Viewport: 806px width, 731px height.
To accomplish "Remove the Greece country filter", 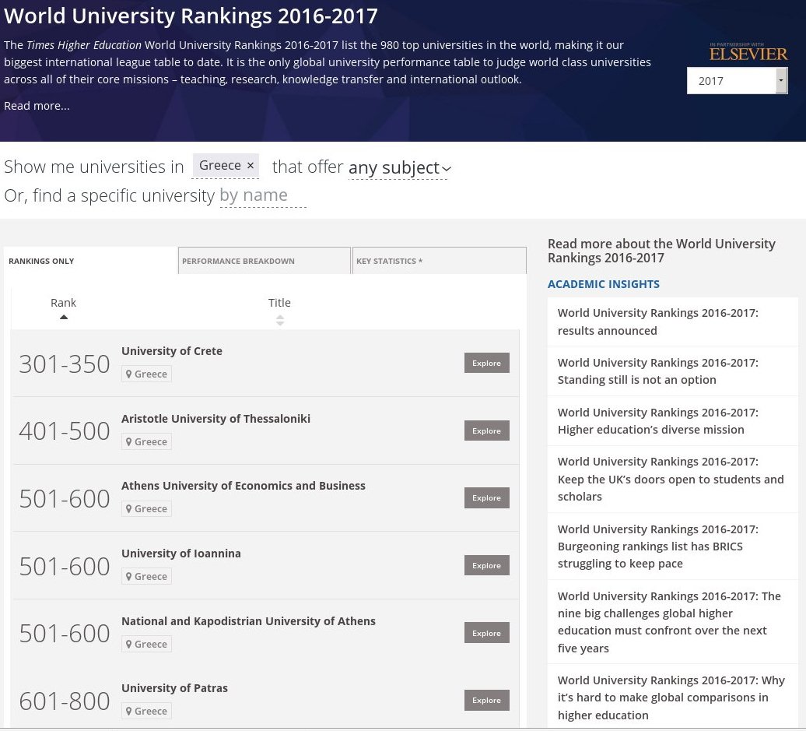I will click(251, 166).
